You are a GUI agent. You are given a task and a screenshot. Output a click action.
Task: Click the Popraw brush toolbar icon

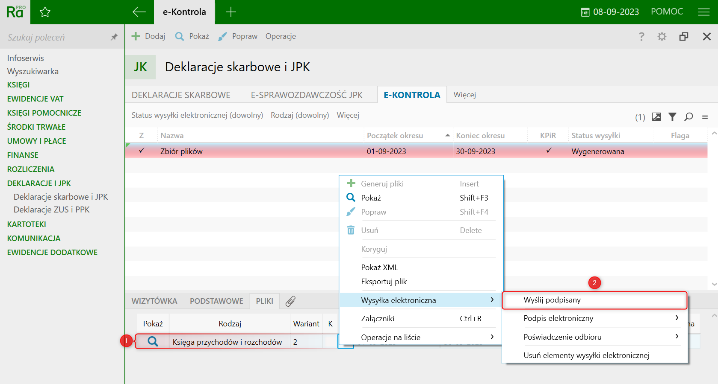pyautogui.click(x=222, y=37)
